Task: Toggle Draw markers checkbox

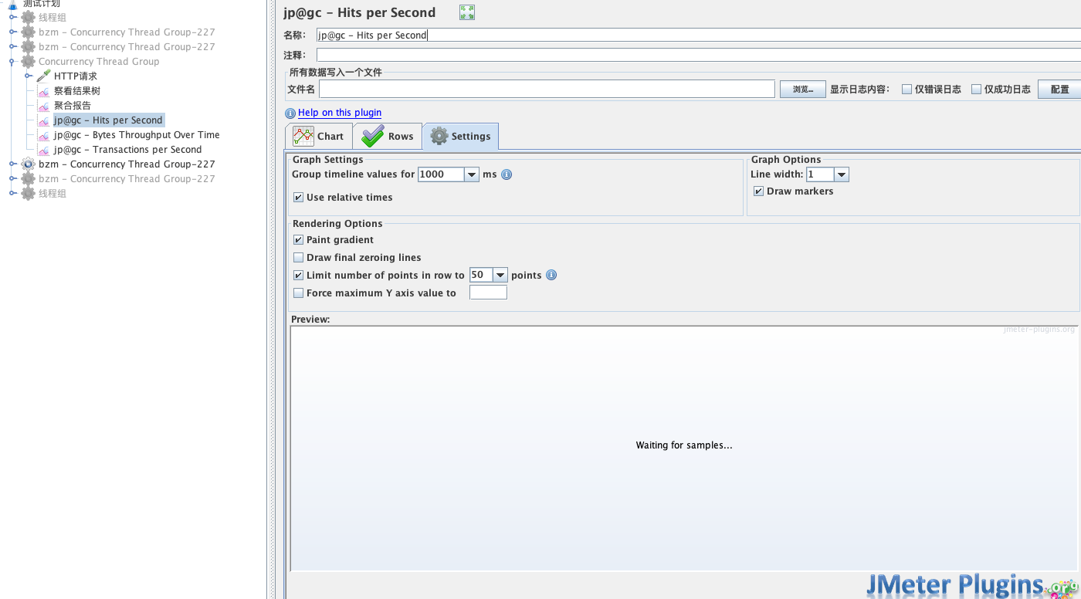Action: click(x=758, y=191)
